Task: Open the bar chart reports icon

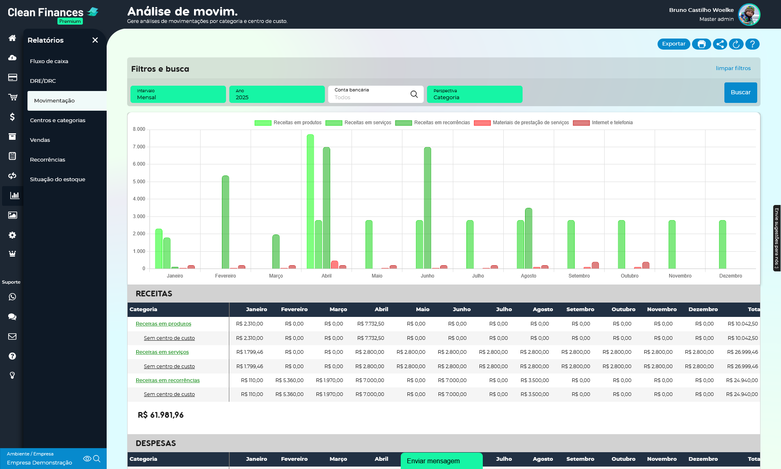Action: (x=15, y=196)
